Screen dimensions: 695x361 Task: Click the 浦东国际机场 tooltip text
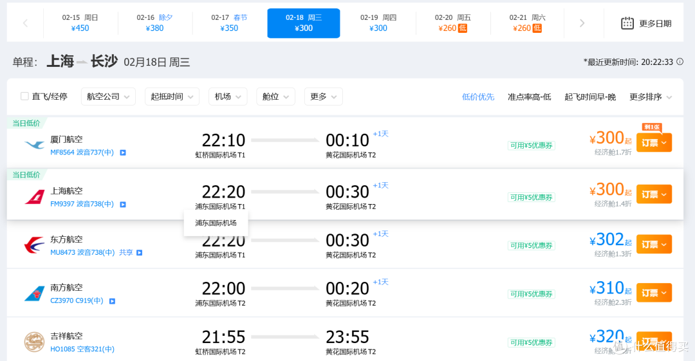click(x=216, y=223)
